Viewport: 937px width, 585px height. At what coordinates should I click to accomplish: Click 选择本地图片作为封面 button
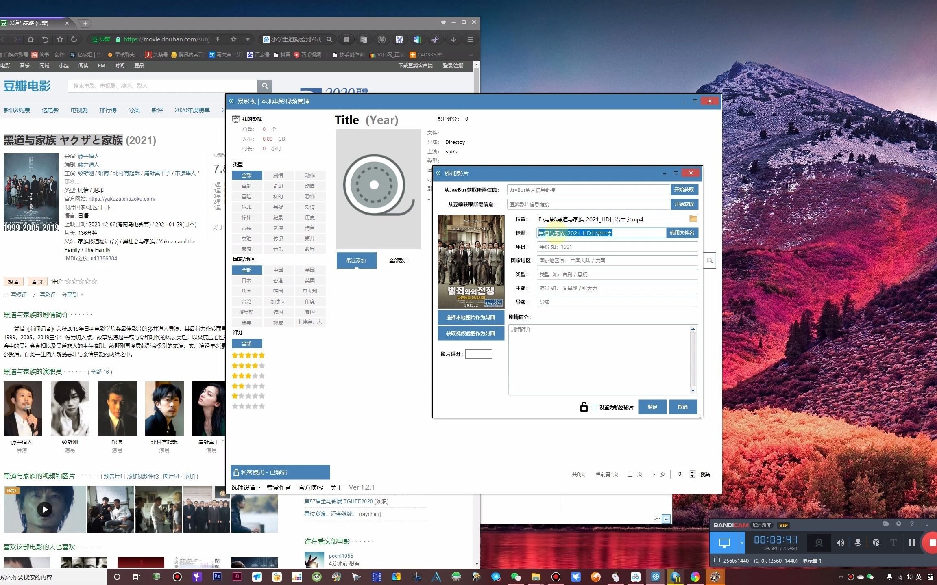click(471, 317)
